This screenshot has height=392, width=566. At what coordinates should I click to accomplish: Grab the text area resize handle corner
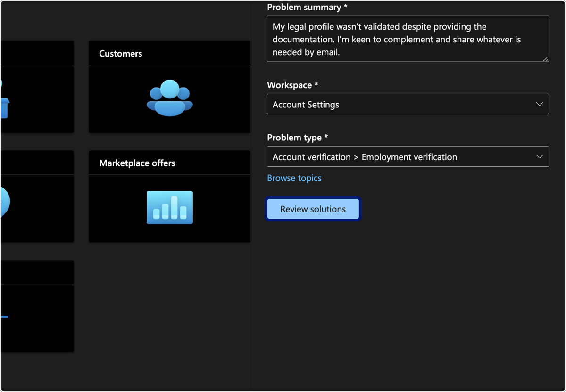pyautogui.click(x=546, y=59)
